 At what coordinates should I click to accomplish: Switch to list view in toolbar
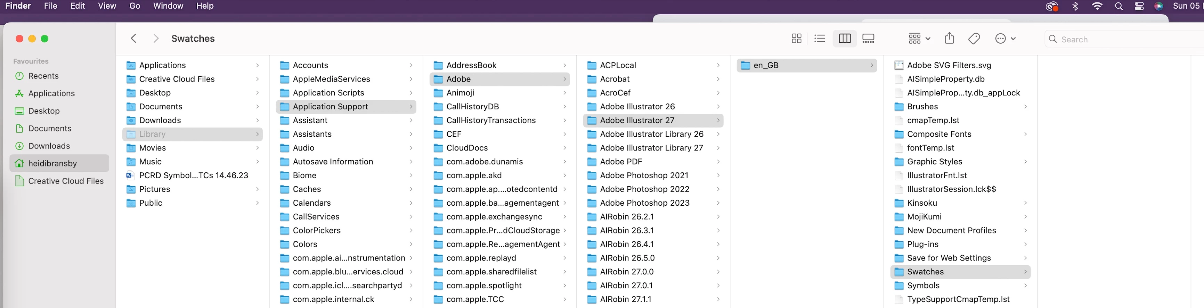pyautogui.click(x=819, y=39)
